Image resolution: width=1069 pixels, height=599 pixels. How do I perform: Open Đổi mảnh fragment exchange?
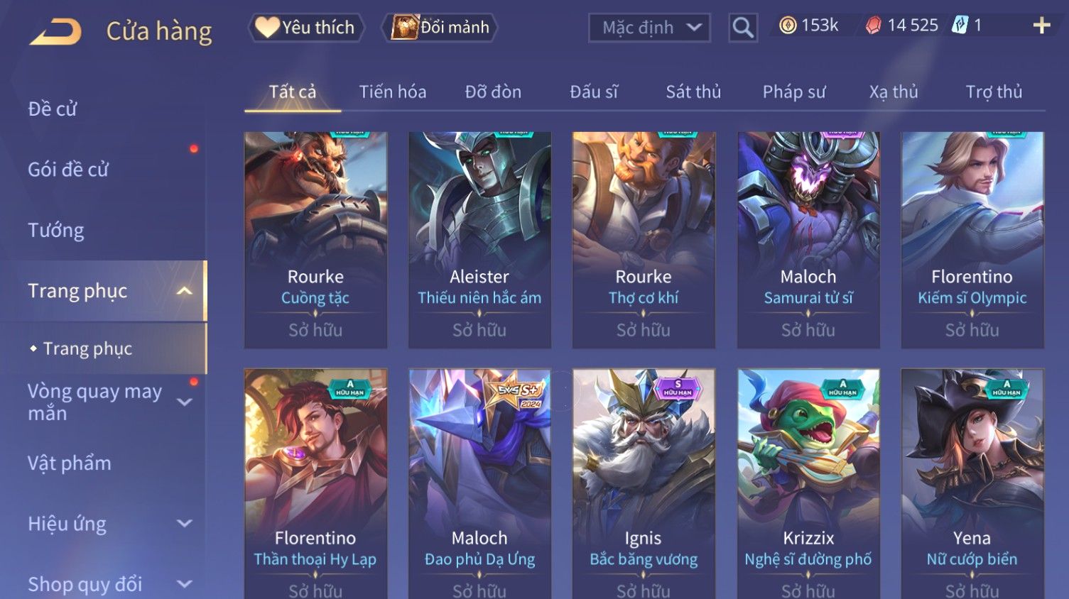pos(440,28)
